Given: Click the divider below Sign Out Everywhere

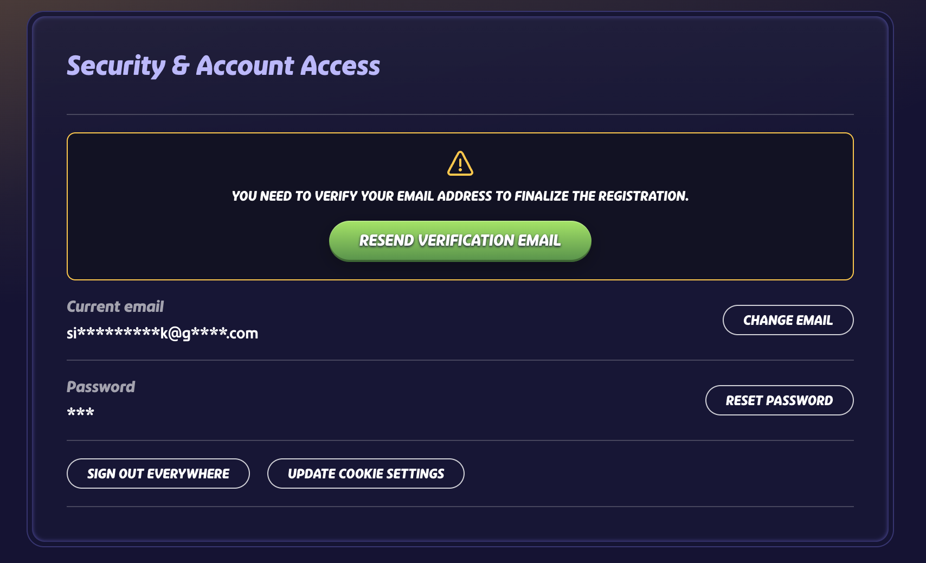Looking at the screenshot, I should click(460, 507).
